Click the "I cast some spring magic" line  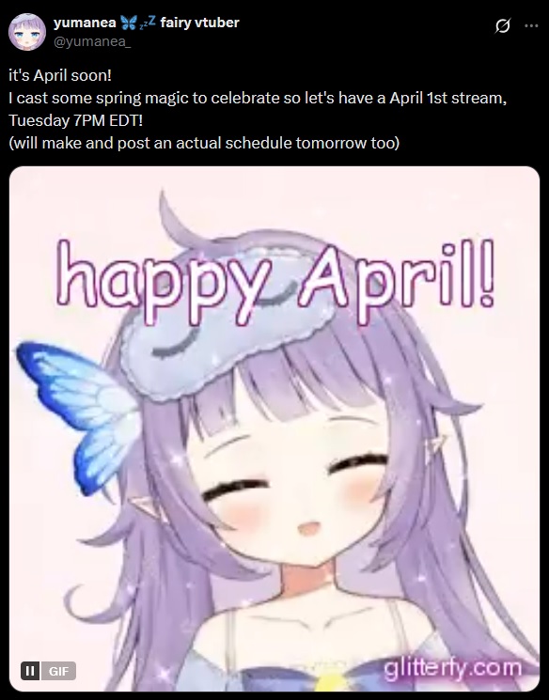pos(258,98)
